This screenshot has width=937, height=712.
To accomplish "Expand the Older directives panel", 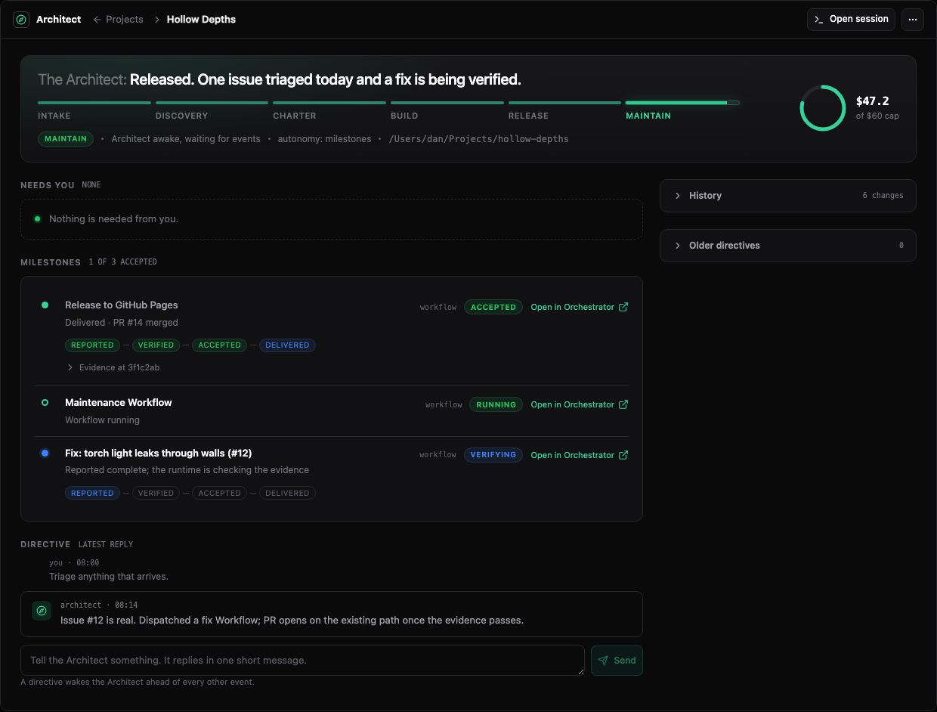I will point(788,246).
